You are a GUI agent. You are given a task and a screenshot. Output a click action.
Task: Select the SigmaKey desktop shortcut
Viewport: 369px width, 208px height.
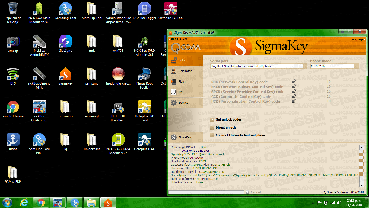66,77
